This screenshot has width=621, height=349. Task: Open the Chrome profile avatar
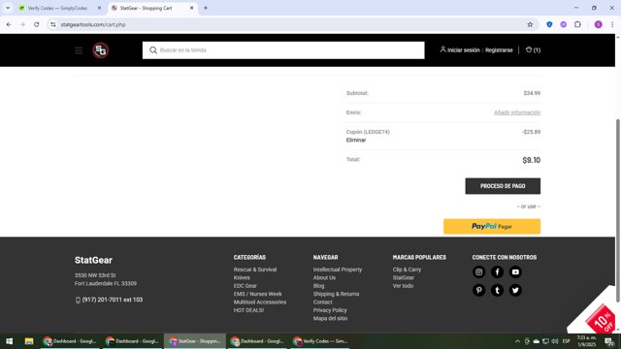pyautogui.click(x=598, y=24)
